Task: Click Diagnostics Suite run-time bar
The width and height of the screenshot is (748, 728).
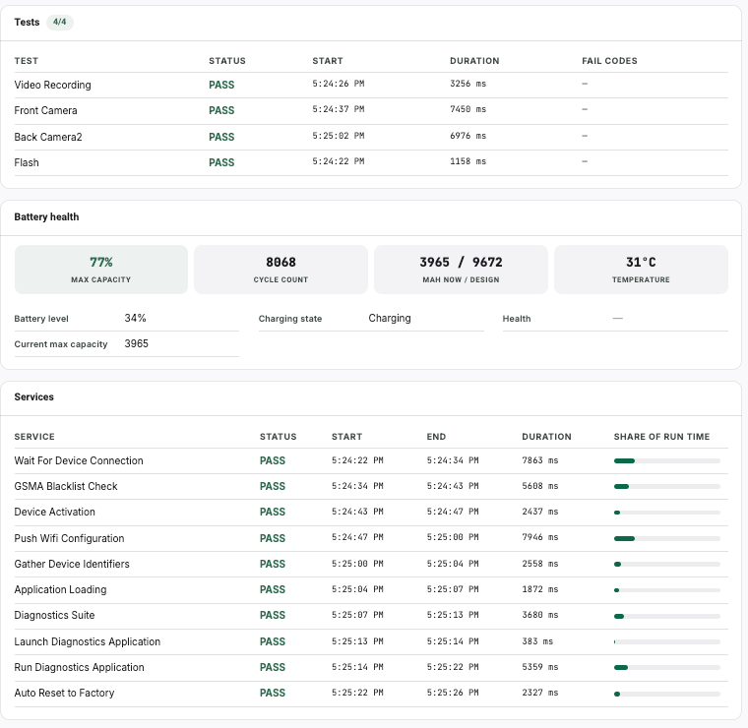Action: tap(667, 617)
